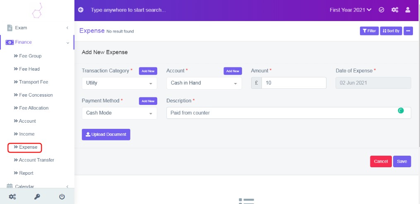The image size is (420, 204).
Task: Open the Fee Head menu item
Action: click(26, 69)
